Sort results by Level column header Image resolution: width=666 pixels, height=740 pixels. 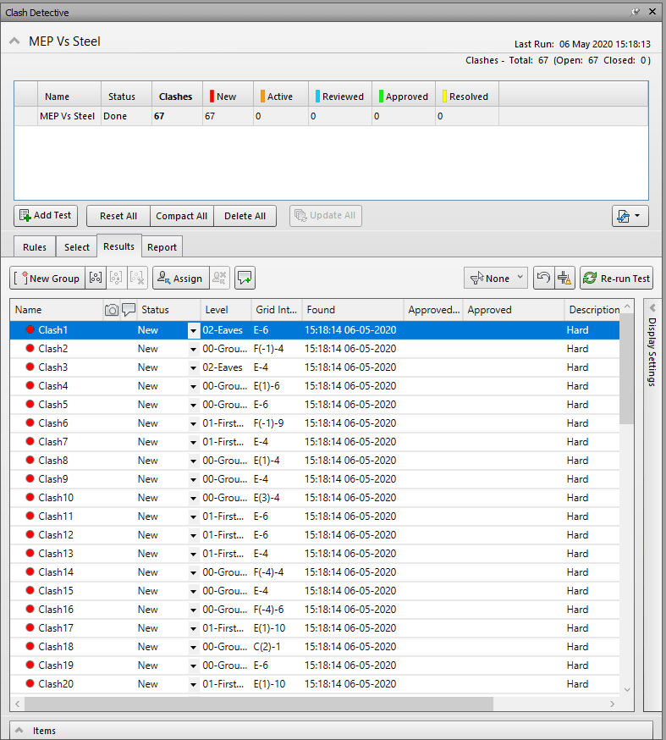point(226,310)
